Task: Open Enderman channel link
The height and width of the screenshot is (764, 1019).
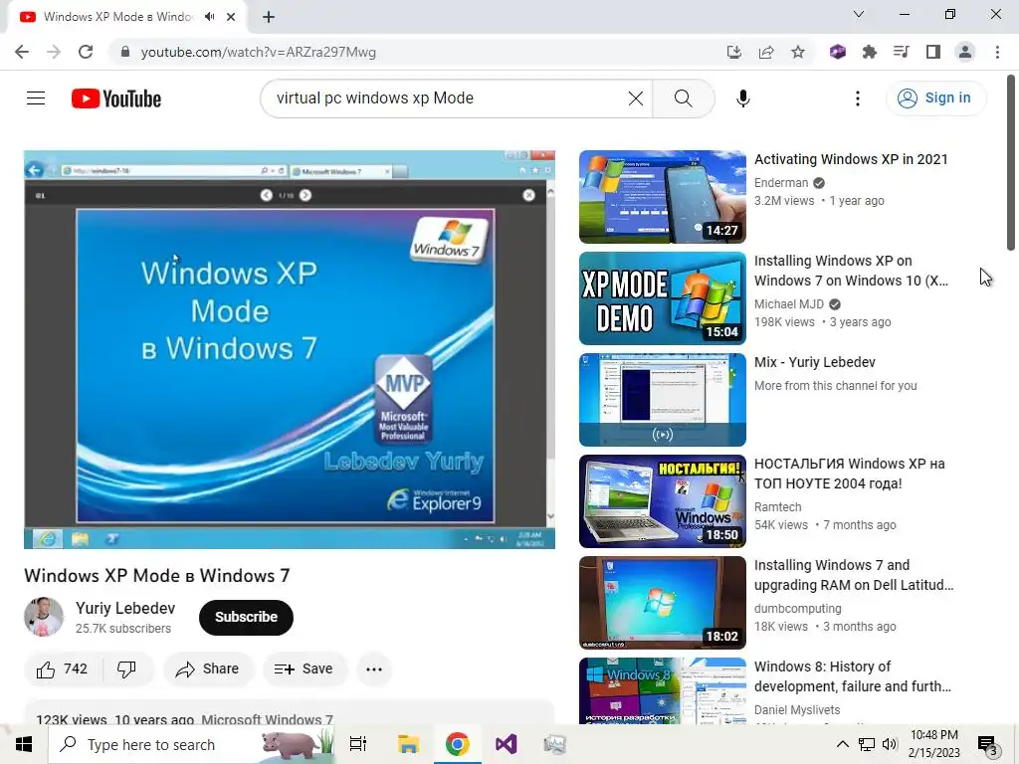Action: tap(780, 183)
